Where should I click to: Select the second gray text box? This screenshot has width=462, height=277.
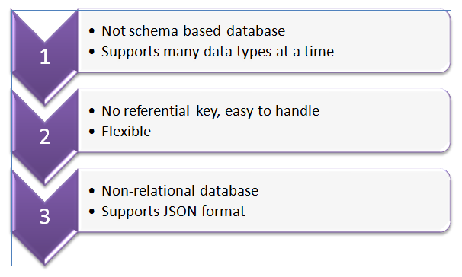264,121
